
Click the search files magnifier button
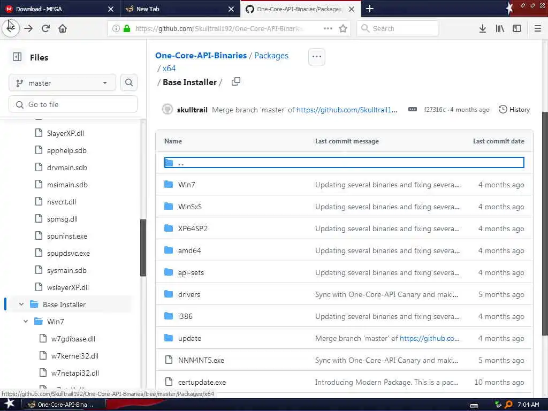pos(128,82)
